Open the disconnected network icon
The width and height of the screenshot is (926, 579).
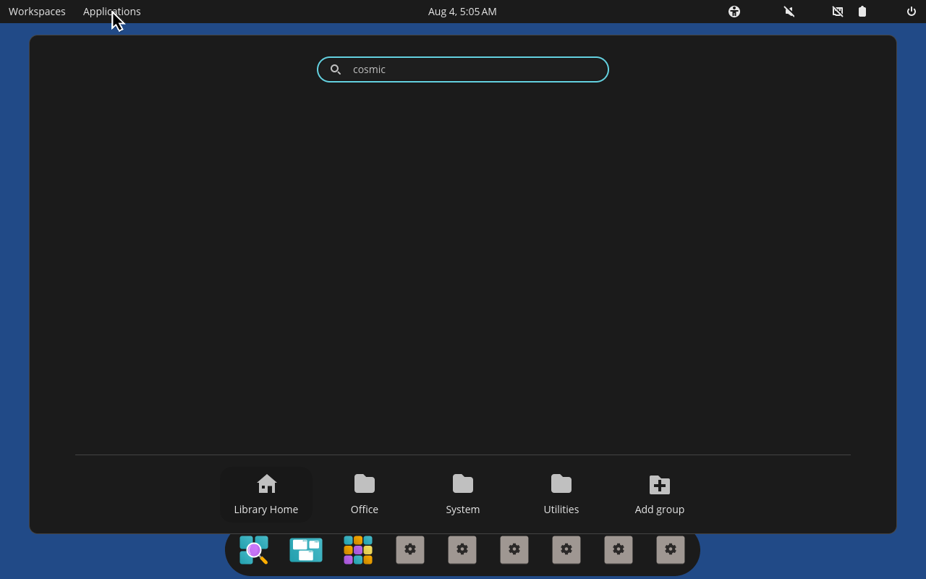pyautogui.click(x=838, y=12)
